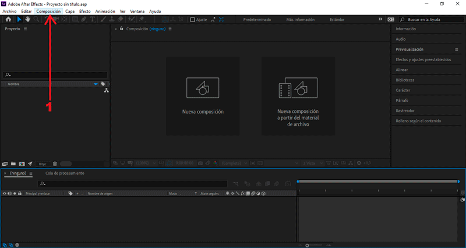Select the Selection arrow tool
Viewport: 466px width, 248px height.
coord(19,19)
